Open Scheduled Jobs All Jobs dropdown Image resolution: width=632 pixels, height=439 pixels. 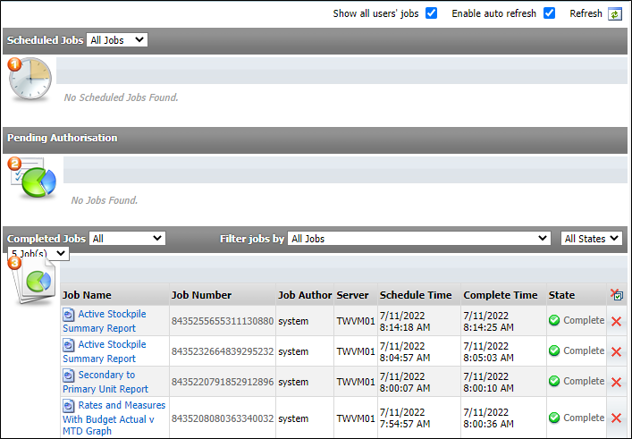(x=117, y=40)
